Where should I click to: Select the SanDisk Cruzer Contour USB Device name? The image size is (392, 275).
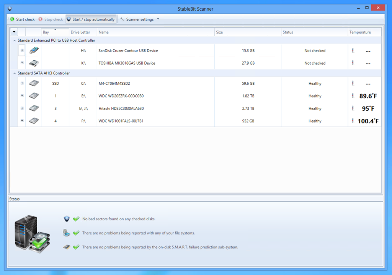(x=128, y=51)
